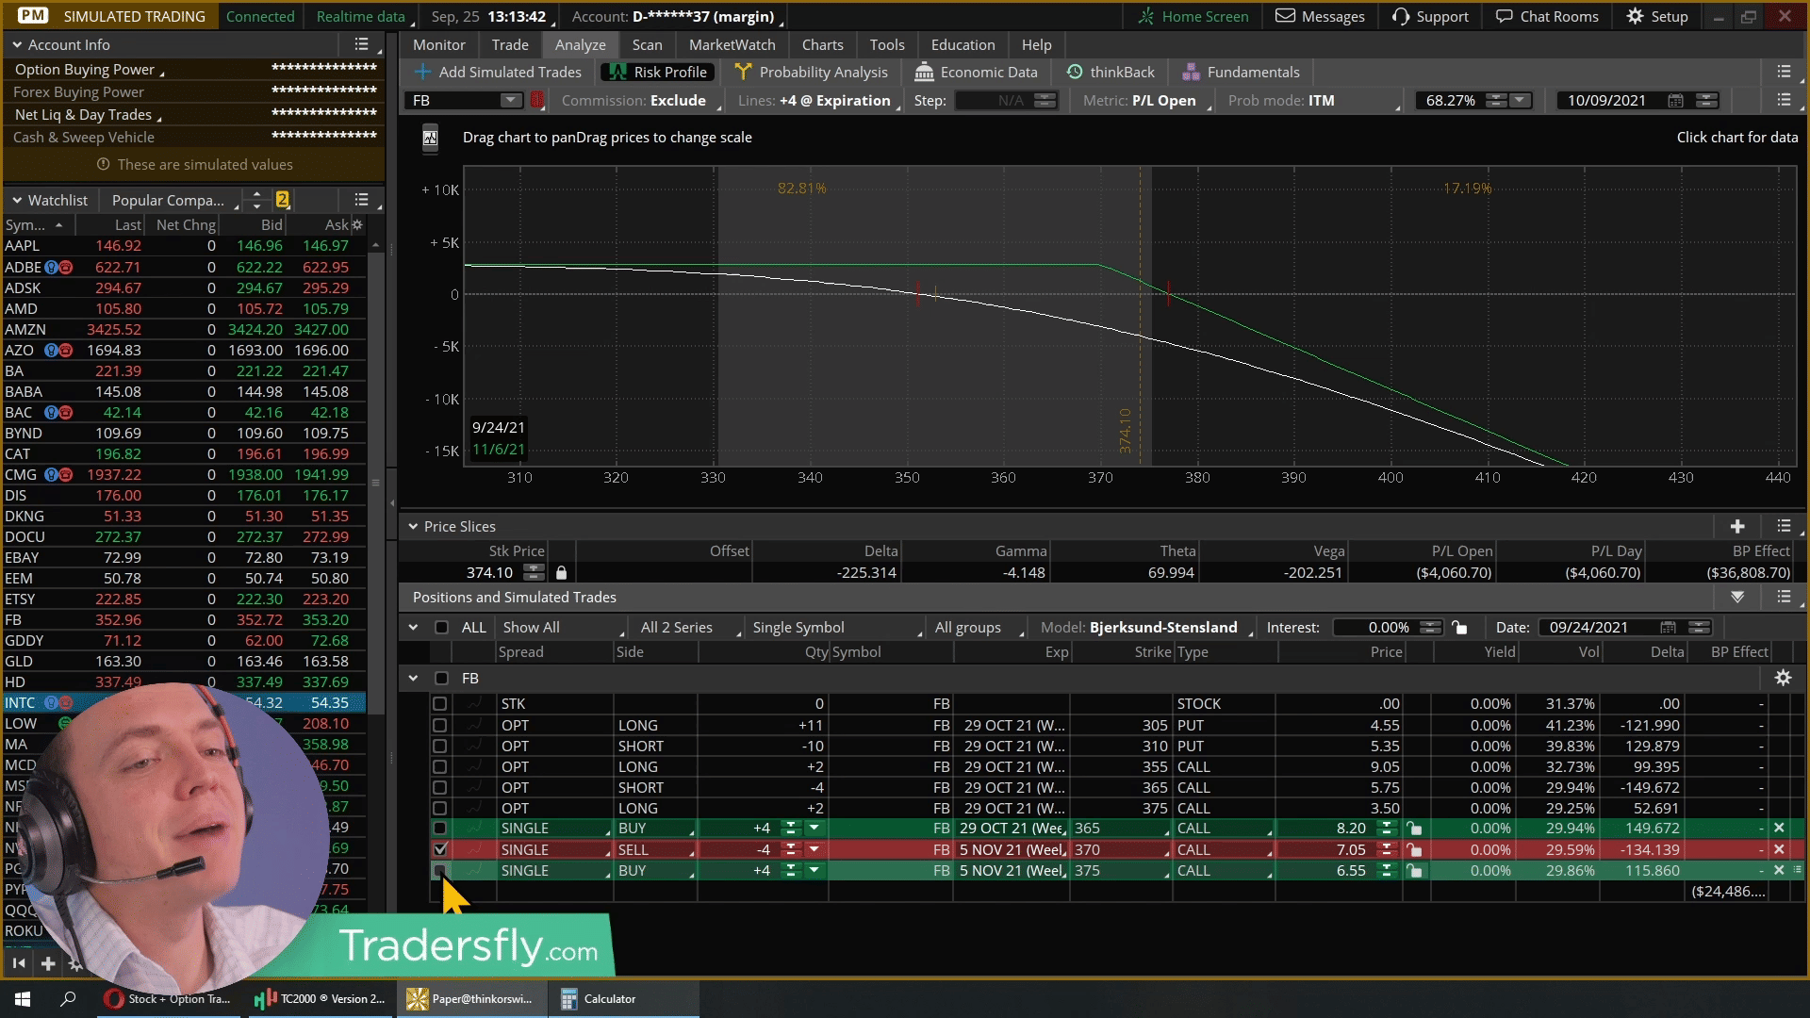1810x1018 pixels.
Task: Open the All groups dropdown
Action: click(978, 627)
